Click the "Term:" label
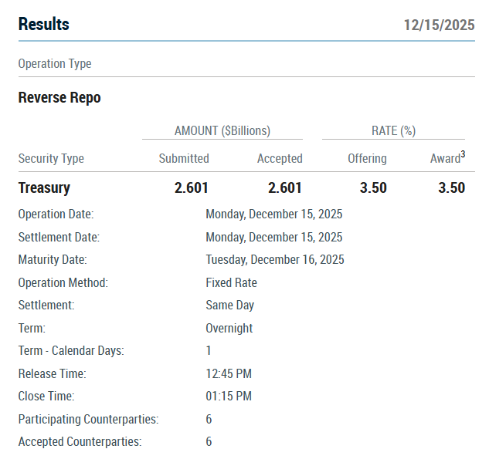This screenshot has width=489, height=476. coord(32,329)
